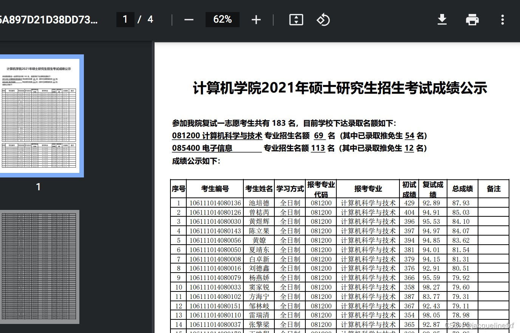Rotate the document counterclockwise
Screen dimensions: 520x333
(x=323, y=20)
